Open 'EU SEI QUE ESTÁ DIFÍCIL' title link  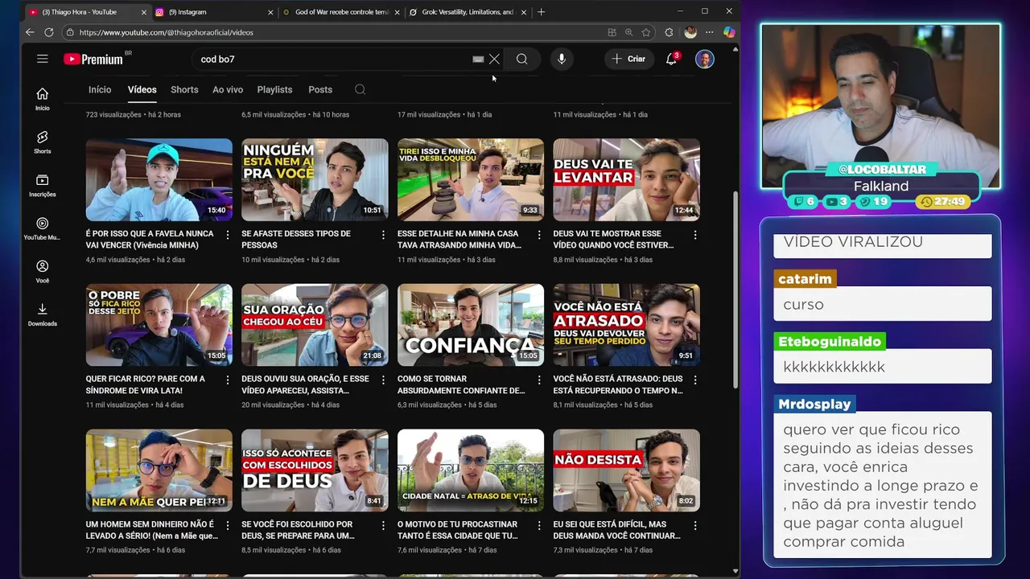(616, 529)
